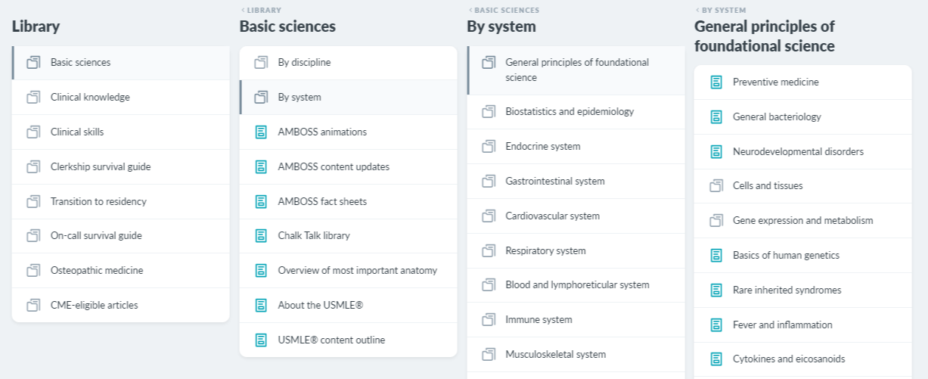Click the folder icon beside Clinical knowledge
This screenshot has width=928, height=379.
tap(33, 97)
